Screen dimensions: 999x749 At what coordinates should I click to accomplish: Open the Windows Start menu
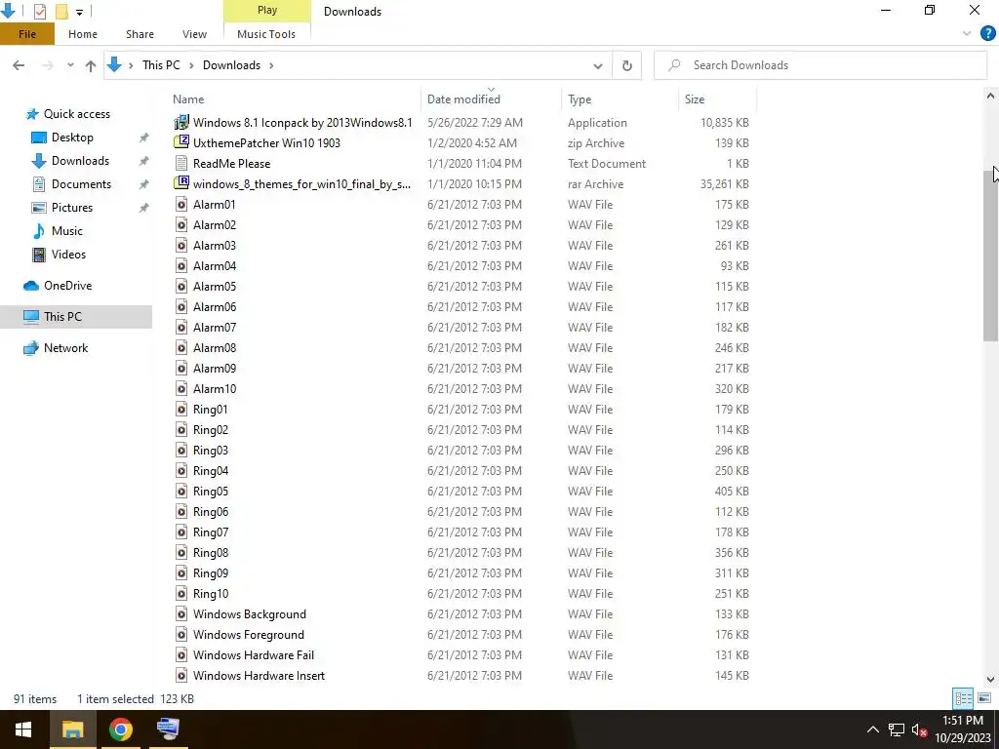coord(23,729)
